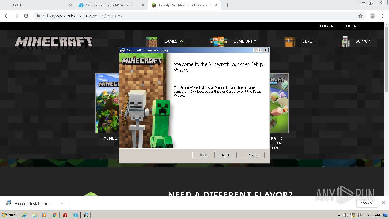Select the Minecraft game cover thumbnail
Image resolution: width=389 pixels, height=219 pixels.
click(x=107, y=103)
